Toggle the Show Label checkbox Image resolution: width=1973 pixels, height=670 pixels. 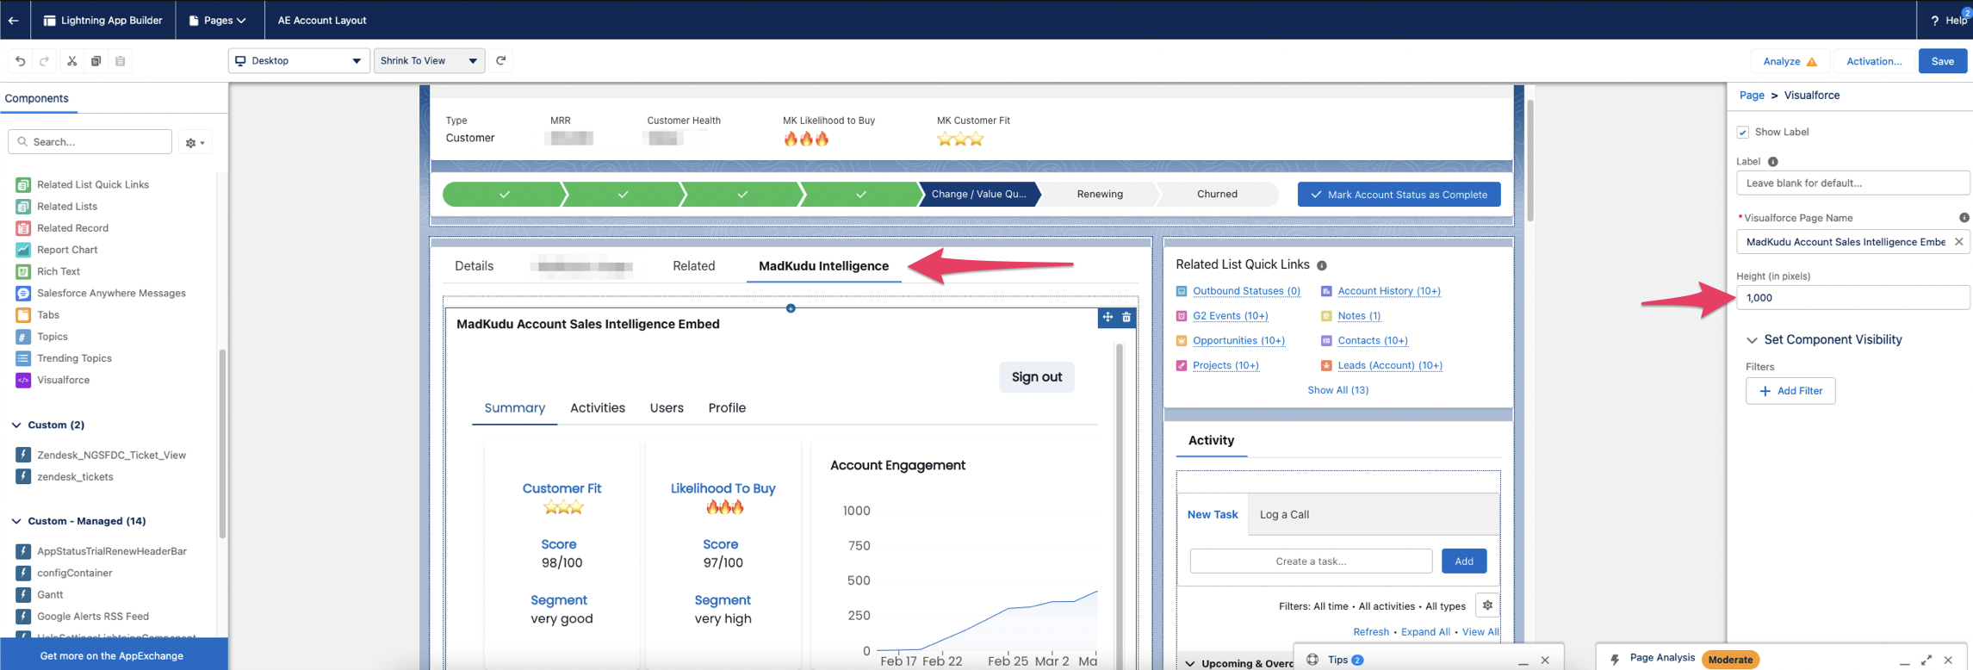1742,133
